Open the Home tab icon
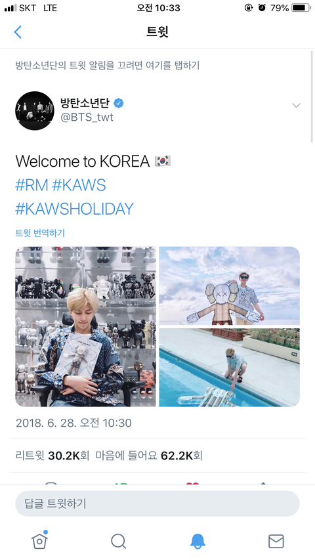The width and height of the screenshot is (315, 560). (x=39, y=540)
